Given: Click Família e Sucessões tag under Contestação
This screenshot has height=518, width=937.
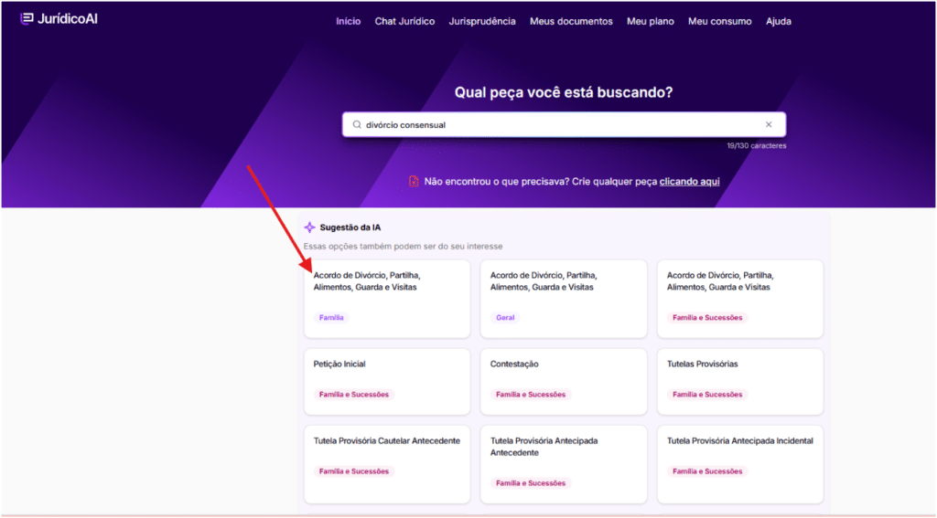Looking at the screenshot, I should (x=531, y=395).
